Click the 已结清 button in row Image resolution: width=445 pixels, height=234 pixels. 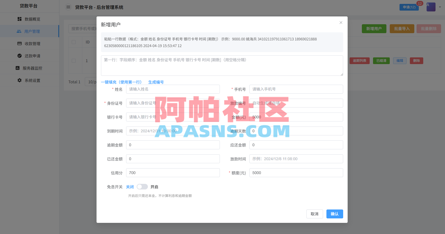[x=381, y=61]
